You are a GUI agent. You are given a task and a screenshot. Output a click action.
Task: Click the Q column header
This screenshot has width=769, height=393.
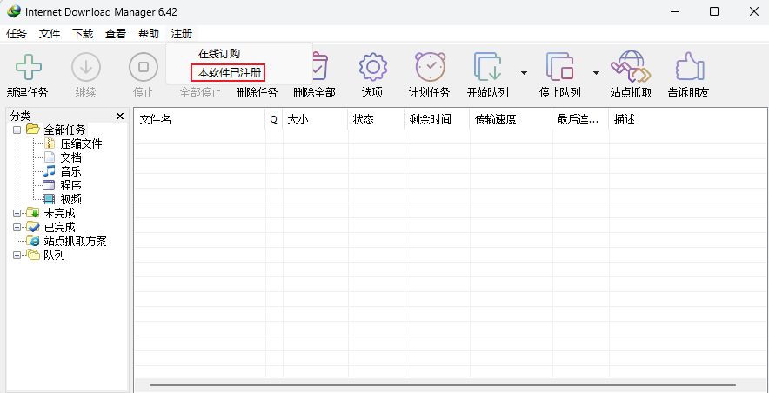[x=274, y=119]
